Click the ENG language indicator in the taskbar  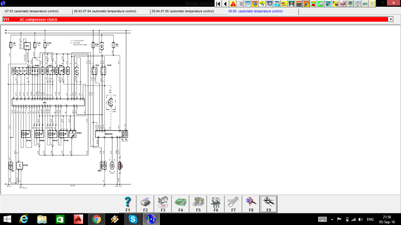click(370, 219)
